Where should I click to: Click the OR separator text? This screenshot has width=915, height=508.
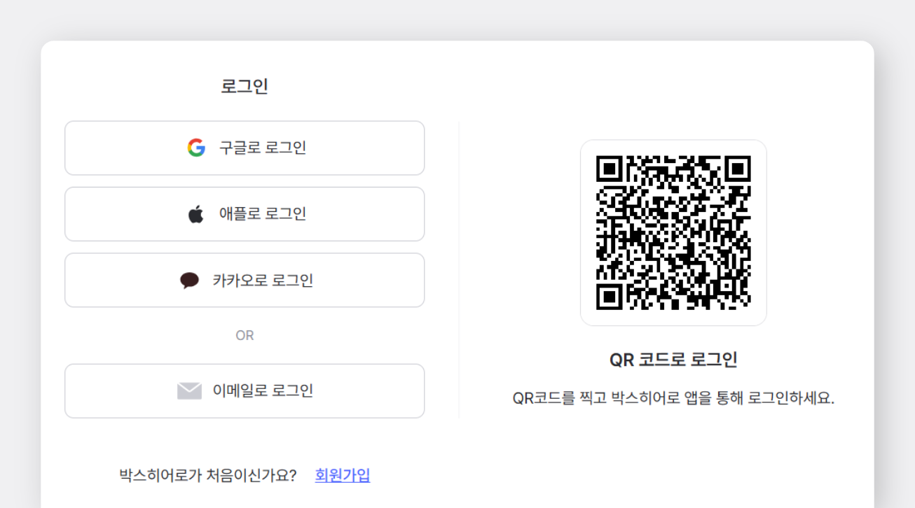245,335
